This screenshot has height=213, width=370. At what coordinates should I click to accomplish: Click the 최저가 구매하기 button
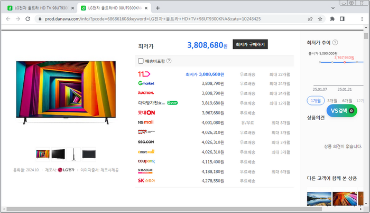click(250, 44)
